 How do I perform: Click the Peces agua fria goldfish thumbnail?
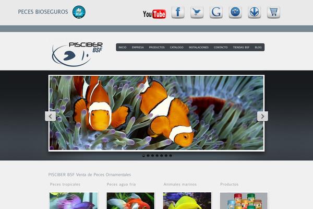[x=130, y=201]
